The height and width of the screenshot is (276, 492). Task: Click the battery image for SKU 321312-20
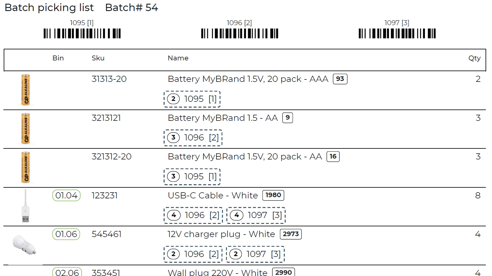[x=26, y=167]
